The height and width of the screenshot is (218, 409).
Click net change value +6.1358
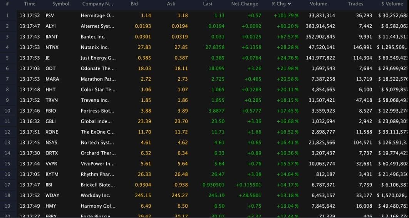point(251,47)
